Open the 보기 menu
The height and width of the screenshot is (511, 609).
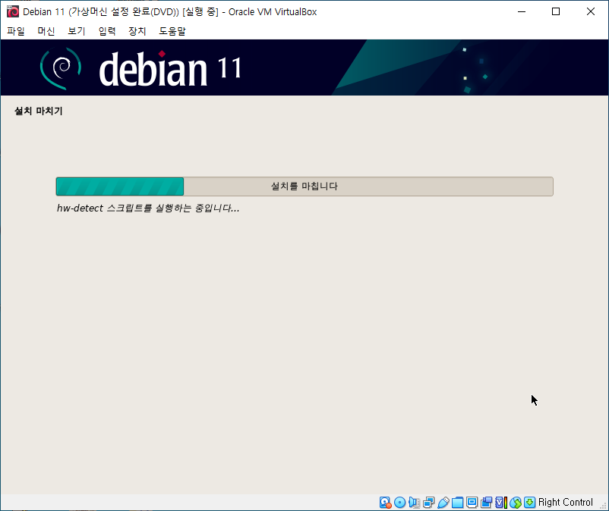pos(77,31)
